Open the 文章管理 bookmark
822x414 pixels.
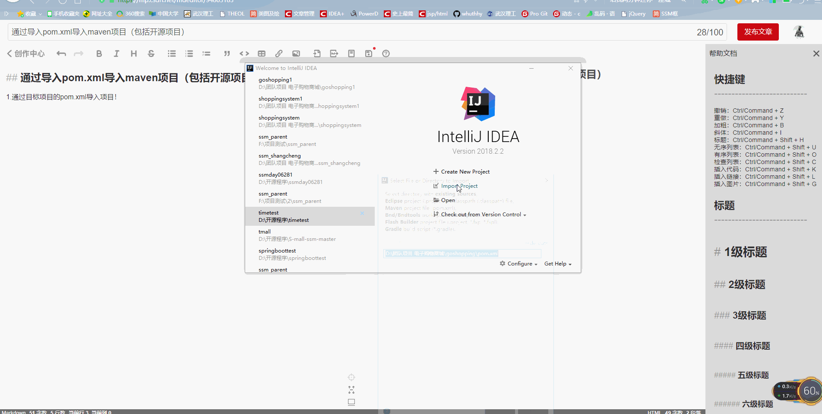click(300, 14)
